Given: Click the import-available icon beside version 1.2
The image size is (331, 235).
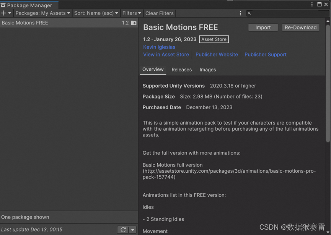Looking at the screenshot, I should pyautogui.click(x=134, y=23).
